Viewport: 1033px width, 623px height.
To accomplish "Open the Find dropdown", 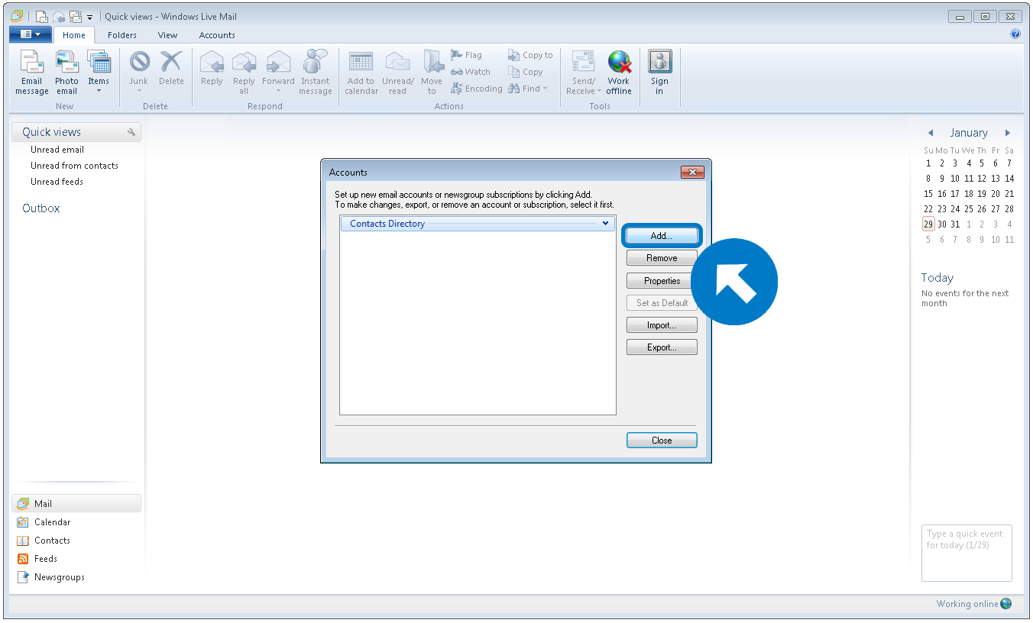I will pos(528,89).
